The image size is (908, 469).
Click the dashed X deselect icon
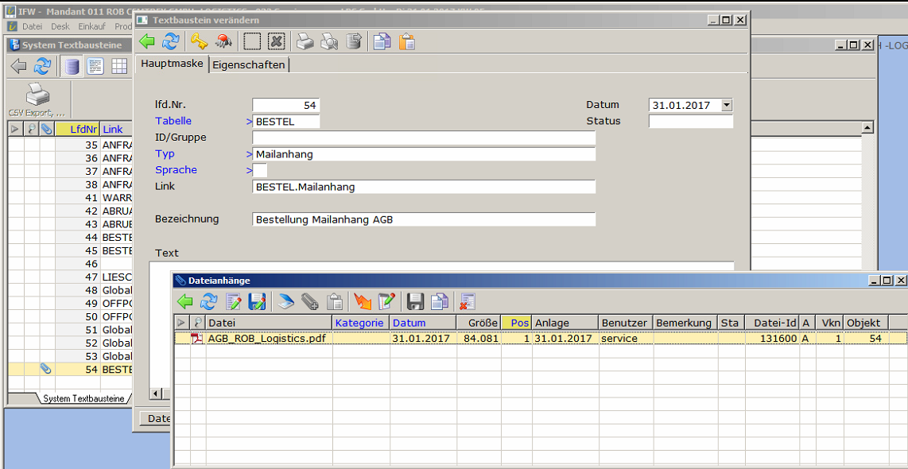coord(276,41)
